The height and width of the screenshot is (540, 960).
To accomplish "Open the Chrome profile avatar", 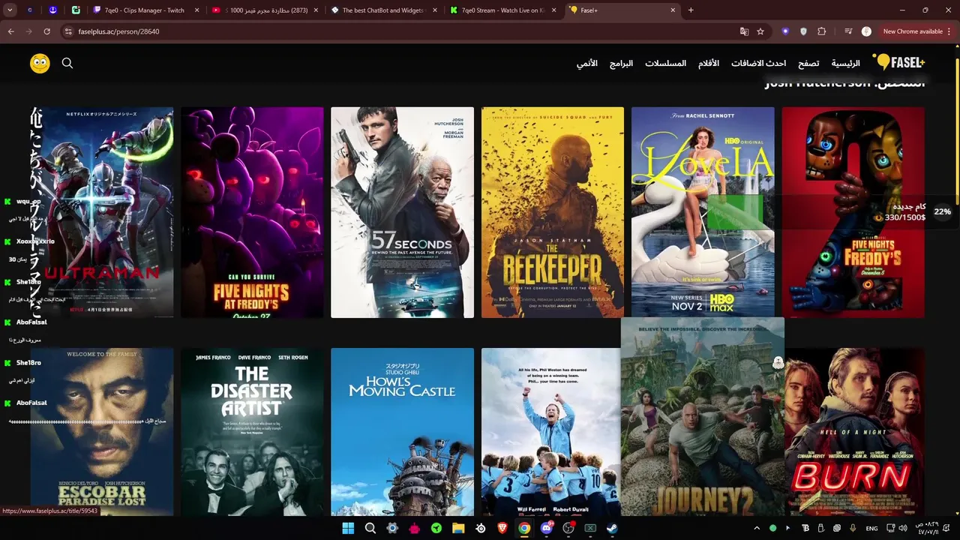I will click(x=866, y=31).
